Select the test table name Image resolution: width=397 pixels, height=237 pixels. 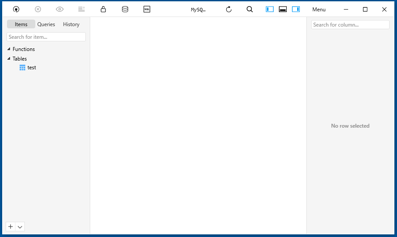pyautogui.click(x=32, y=68)
